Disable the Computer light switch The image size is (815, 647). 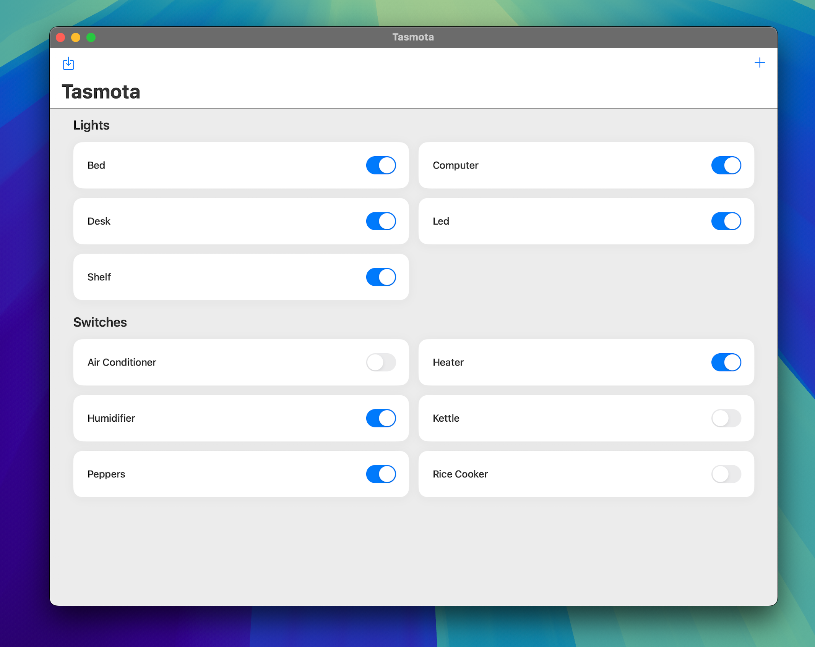(726, 165)
